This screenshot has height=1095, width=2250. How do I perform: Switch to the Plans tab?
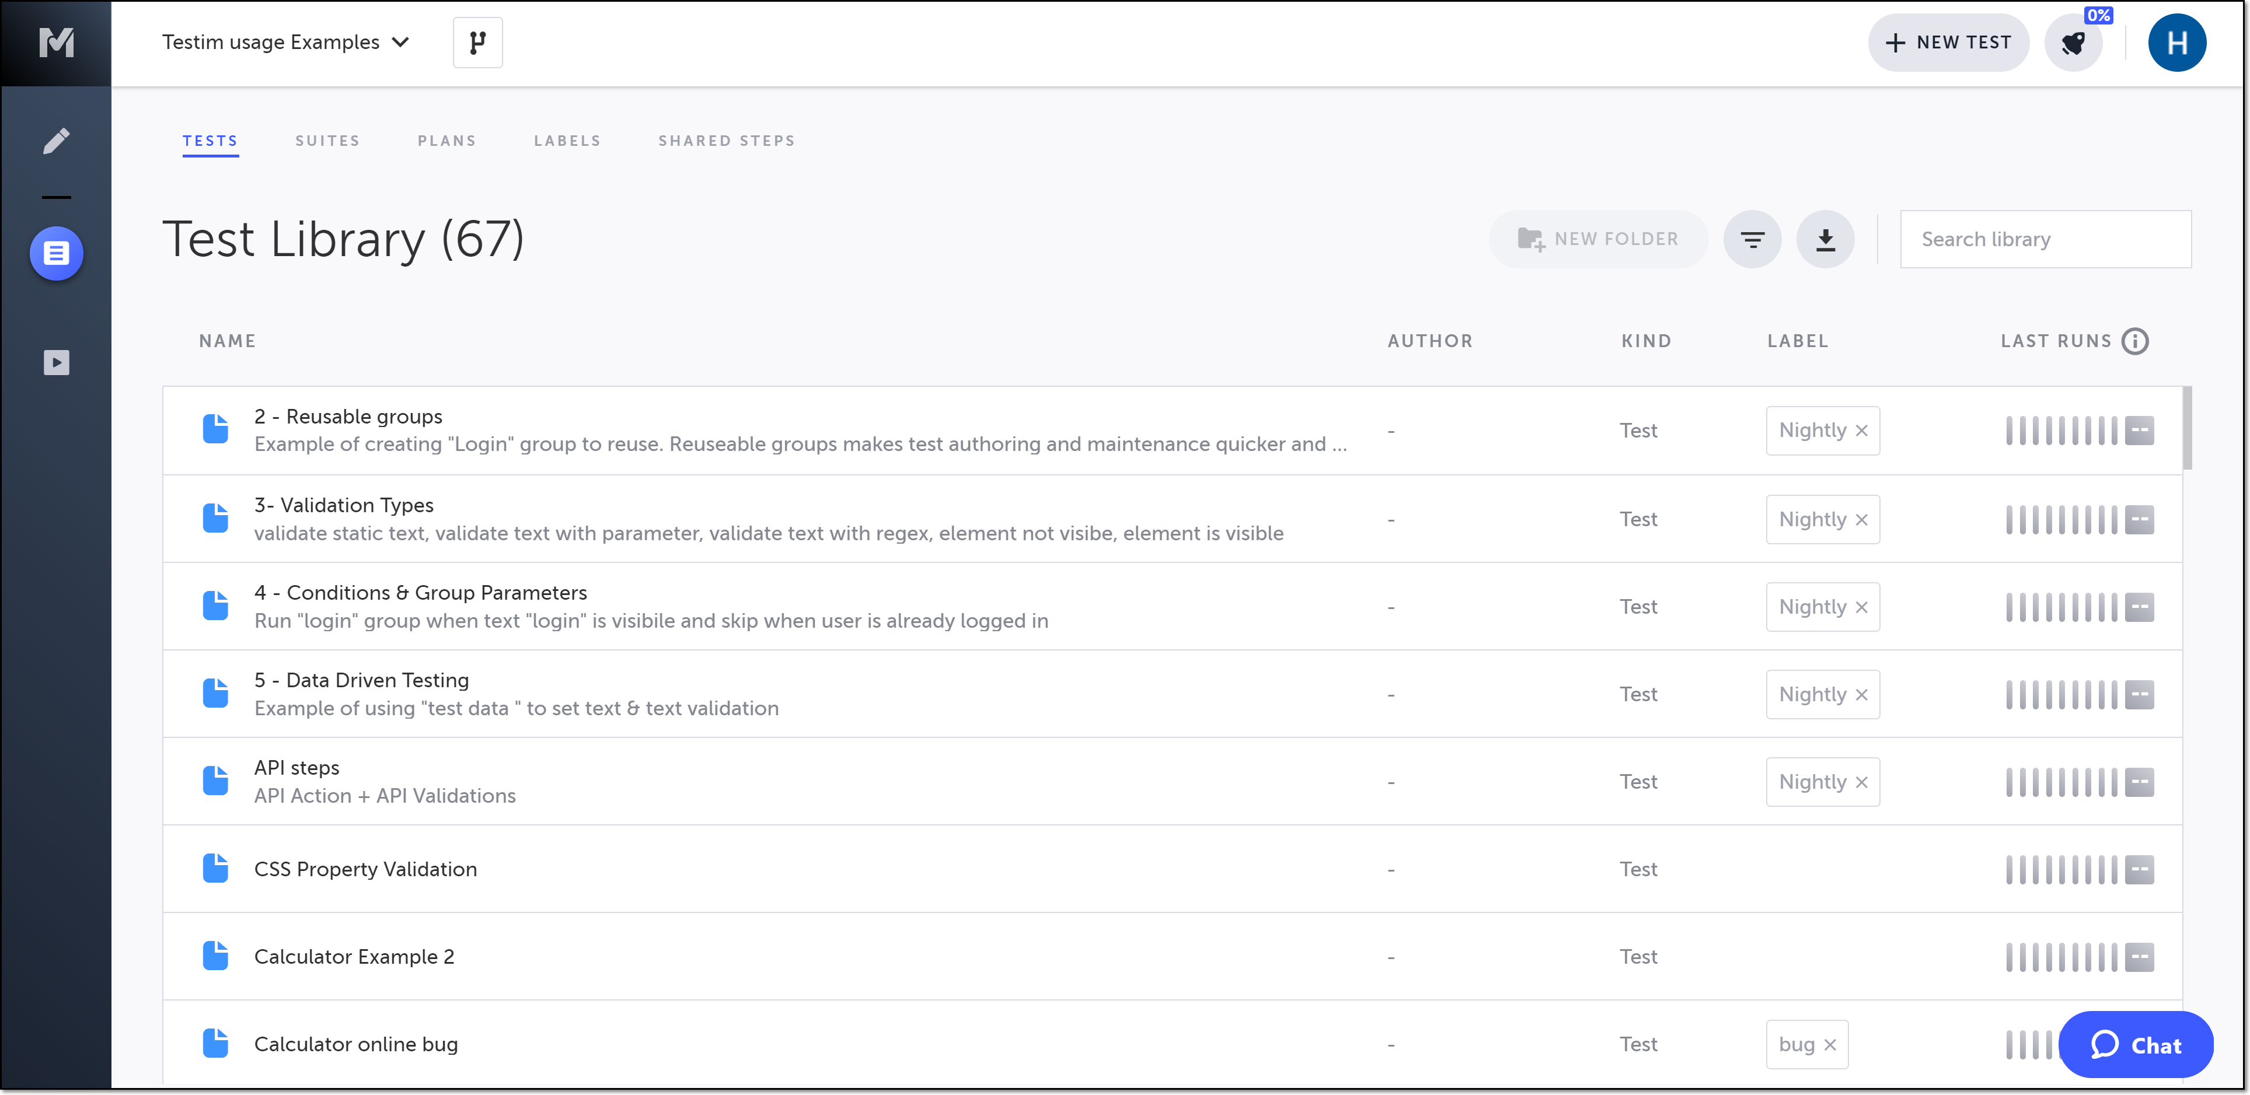447,141
